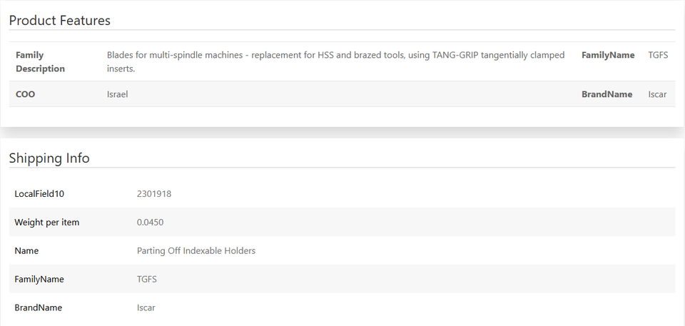Click the 0.0450 weight value
Viewport: 685px width, 326px height.
[151, 222]
